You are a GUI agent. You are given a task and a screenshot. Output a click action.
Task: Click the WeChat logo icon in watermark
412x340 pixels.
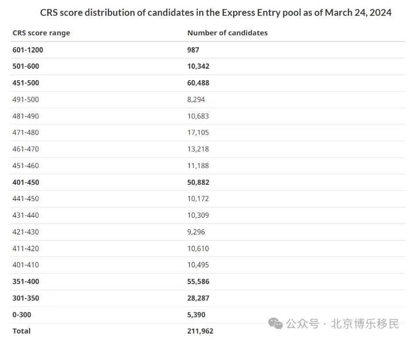(275, 323)
